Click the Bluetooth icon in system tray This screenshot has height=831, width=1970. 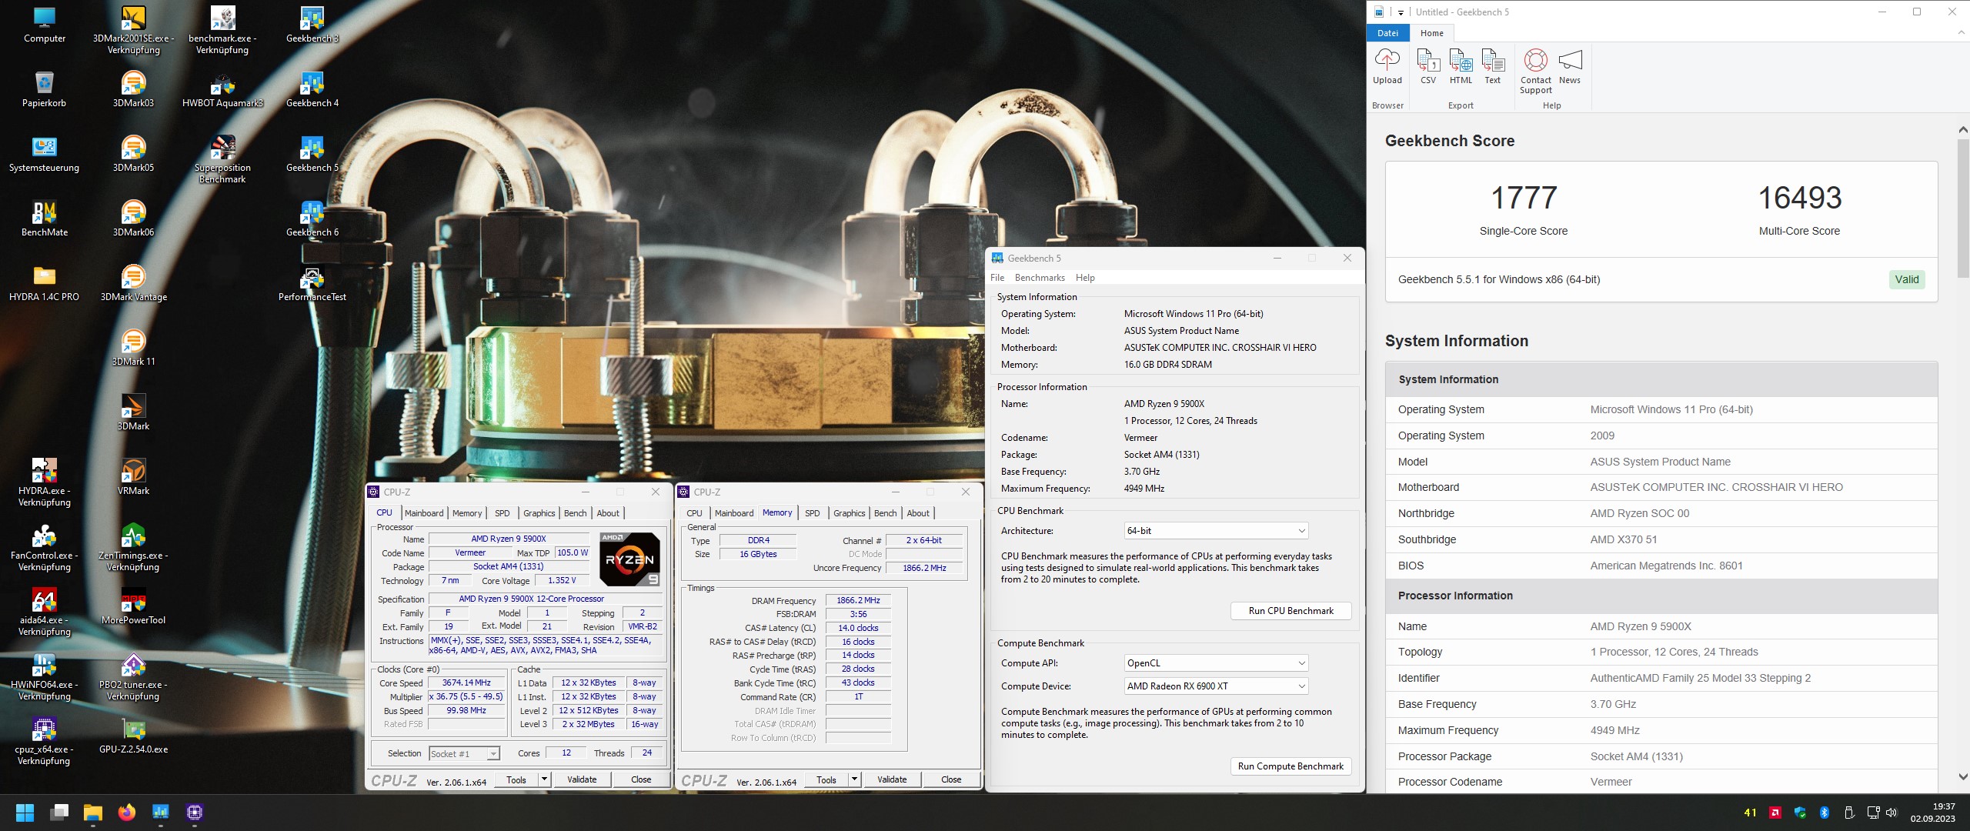coord(1823,813)
